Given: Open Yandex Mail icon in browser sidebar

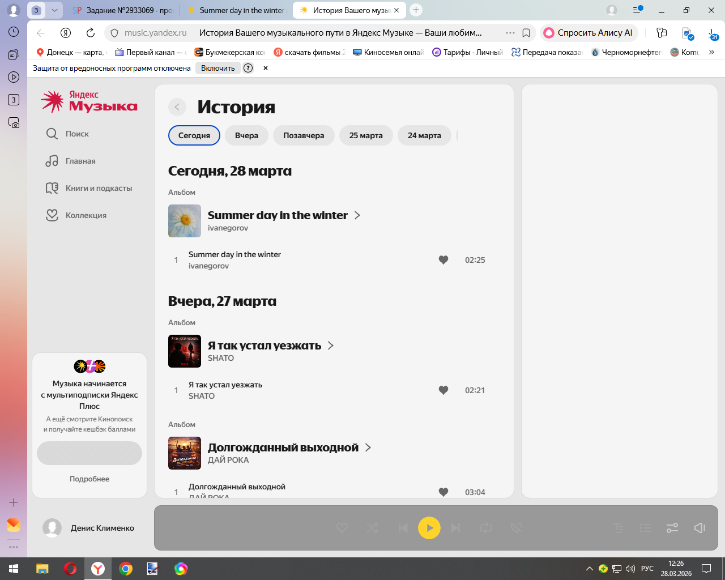Looking at the screenshot, I should (x=14, y=525).
